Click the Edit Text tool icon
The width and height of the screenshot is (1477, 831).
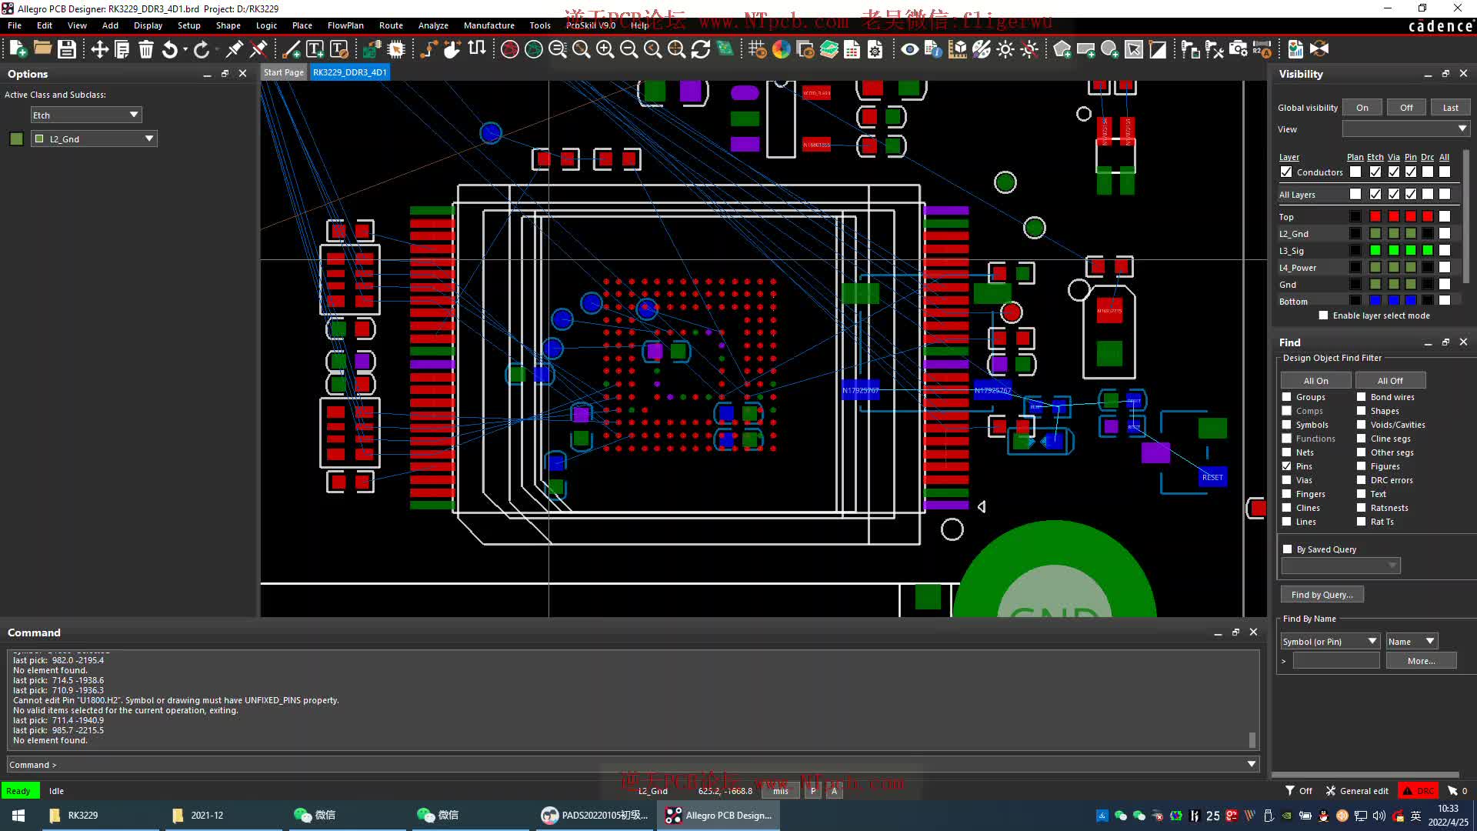[338, 49]
